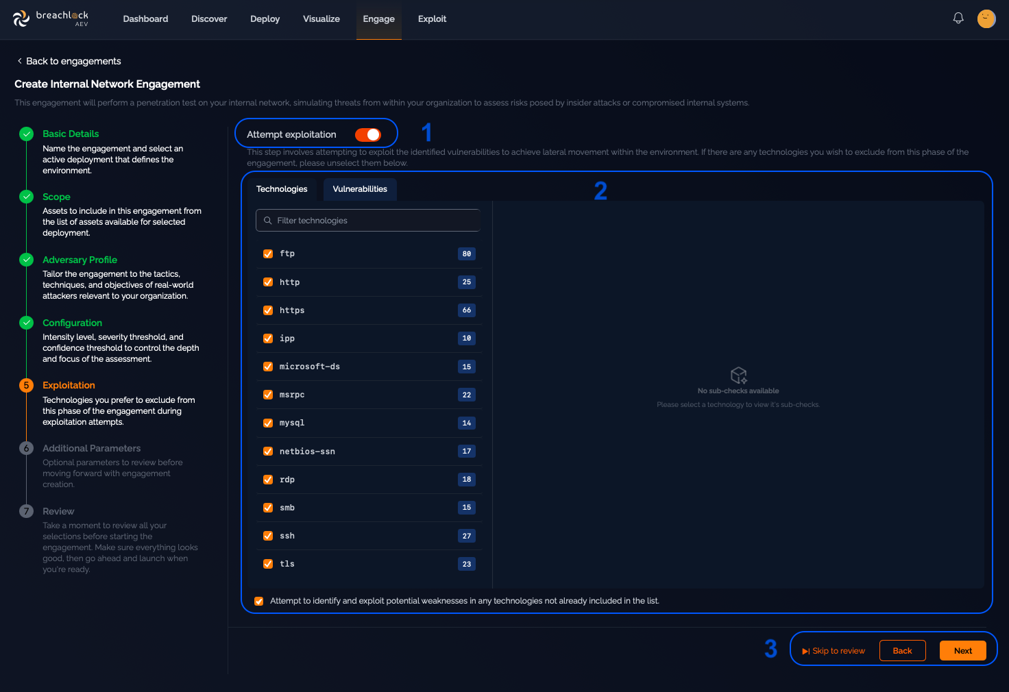Open the Exploit menu
This screenshot has height=692, width=1009.
[432, 18]
